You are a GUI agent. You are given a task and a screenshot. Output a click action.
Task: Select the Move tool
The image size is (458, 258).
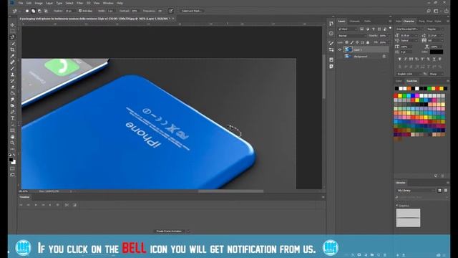(x=12, y=25)
